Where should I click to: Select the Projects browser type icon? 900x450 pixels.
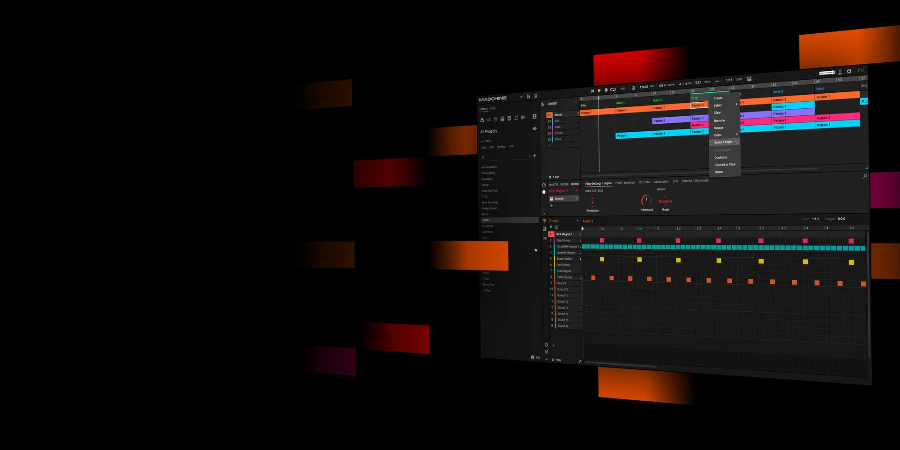pyautogui.click(x=482, y=120)
